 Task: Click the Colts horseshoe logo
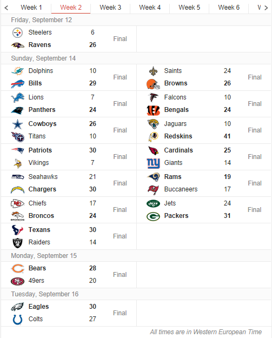coord(17,320)
